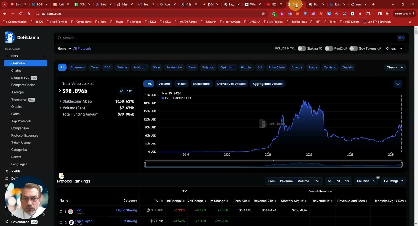
Task: Toggle the Aggregators Volume chart series
Action: click(x=268, y=84)
